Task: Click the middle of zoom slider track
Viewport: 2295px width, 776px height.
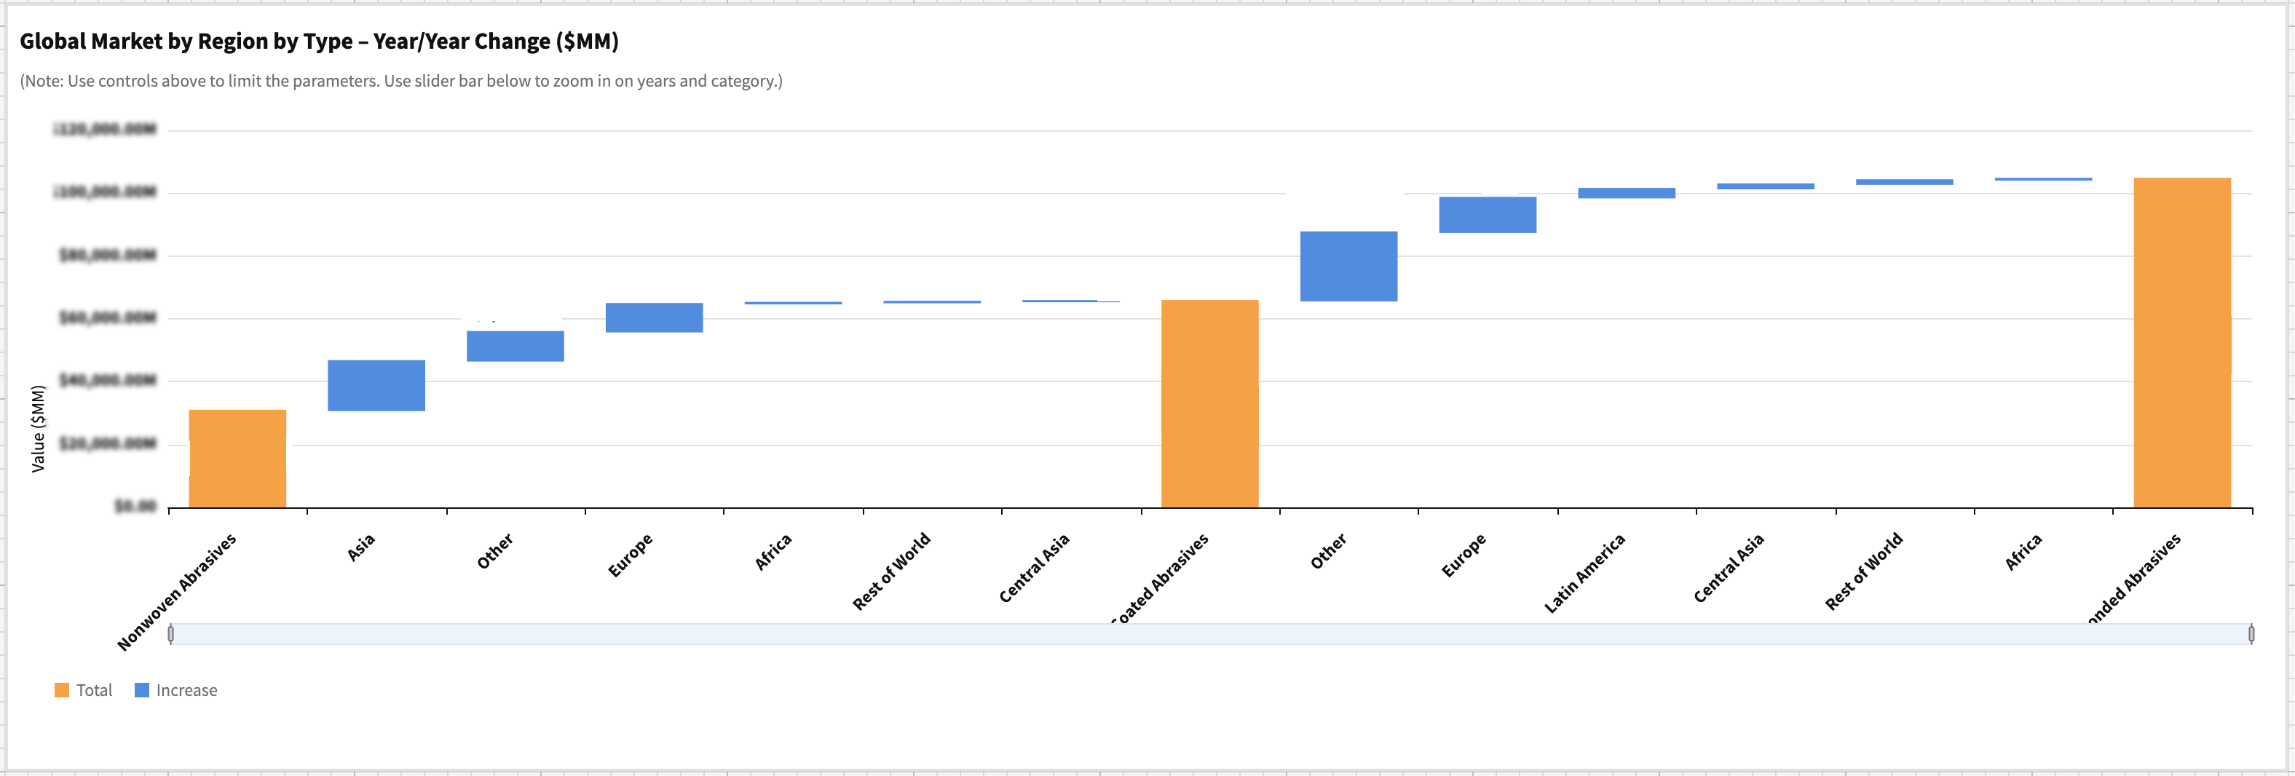Action: point(1211,633)
